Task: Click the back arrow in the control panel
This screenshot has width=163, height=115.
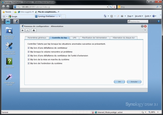Action: (23, 31)
